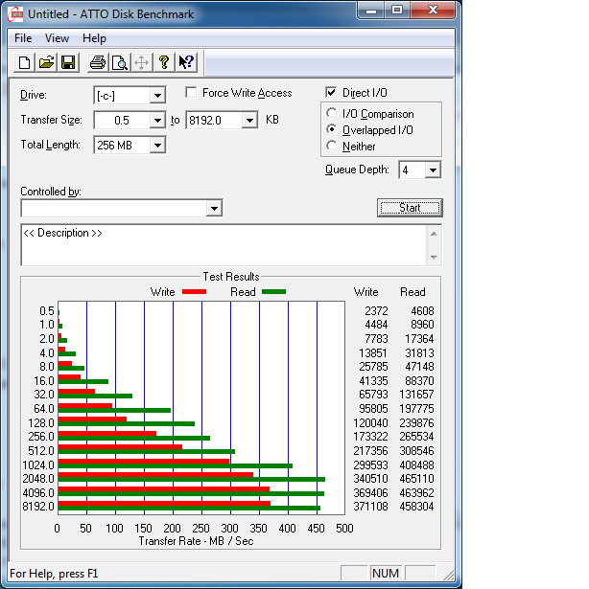
Task: Select the Overlapped I/O radio button
Action: coord(332,129)
